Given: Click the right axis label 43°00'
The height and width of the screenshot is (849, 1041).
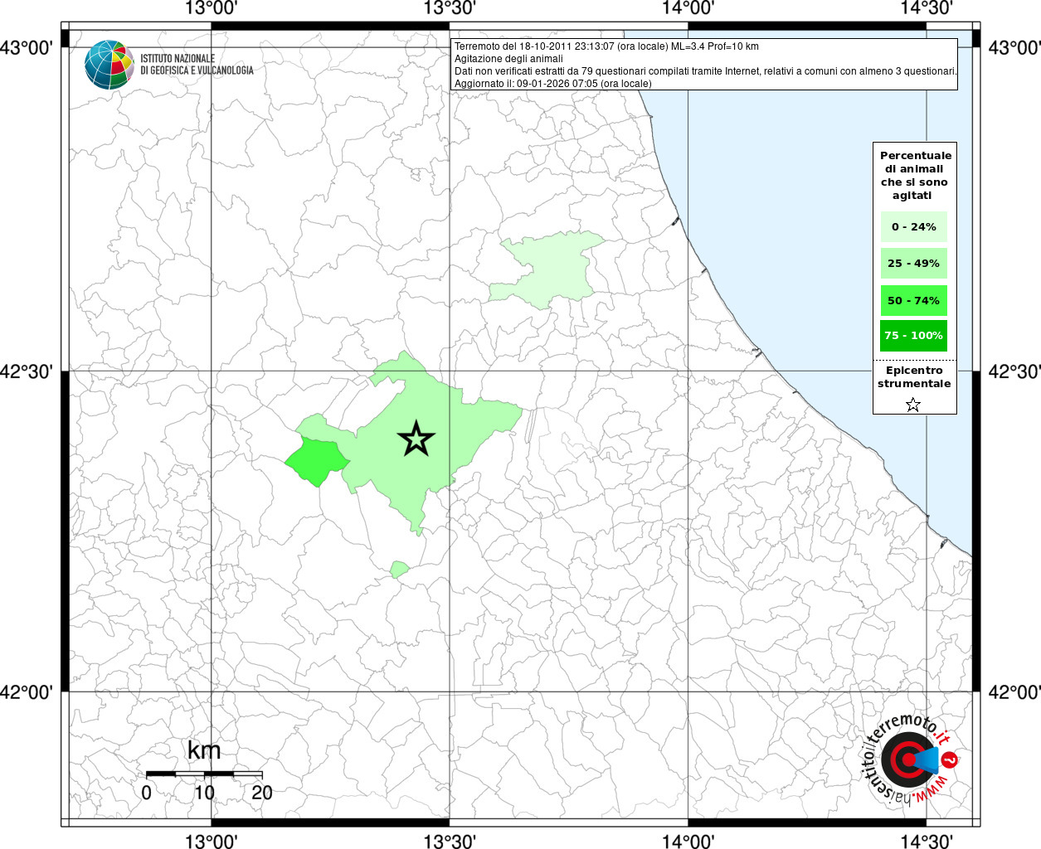Looking at the screenshot, I should 1014,48.
